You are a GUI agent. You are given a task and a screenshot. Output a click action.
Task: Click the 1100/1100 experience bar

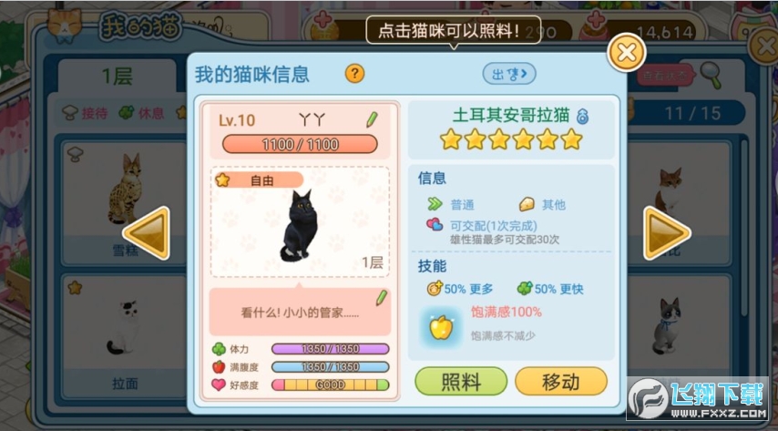point(300,145)
